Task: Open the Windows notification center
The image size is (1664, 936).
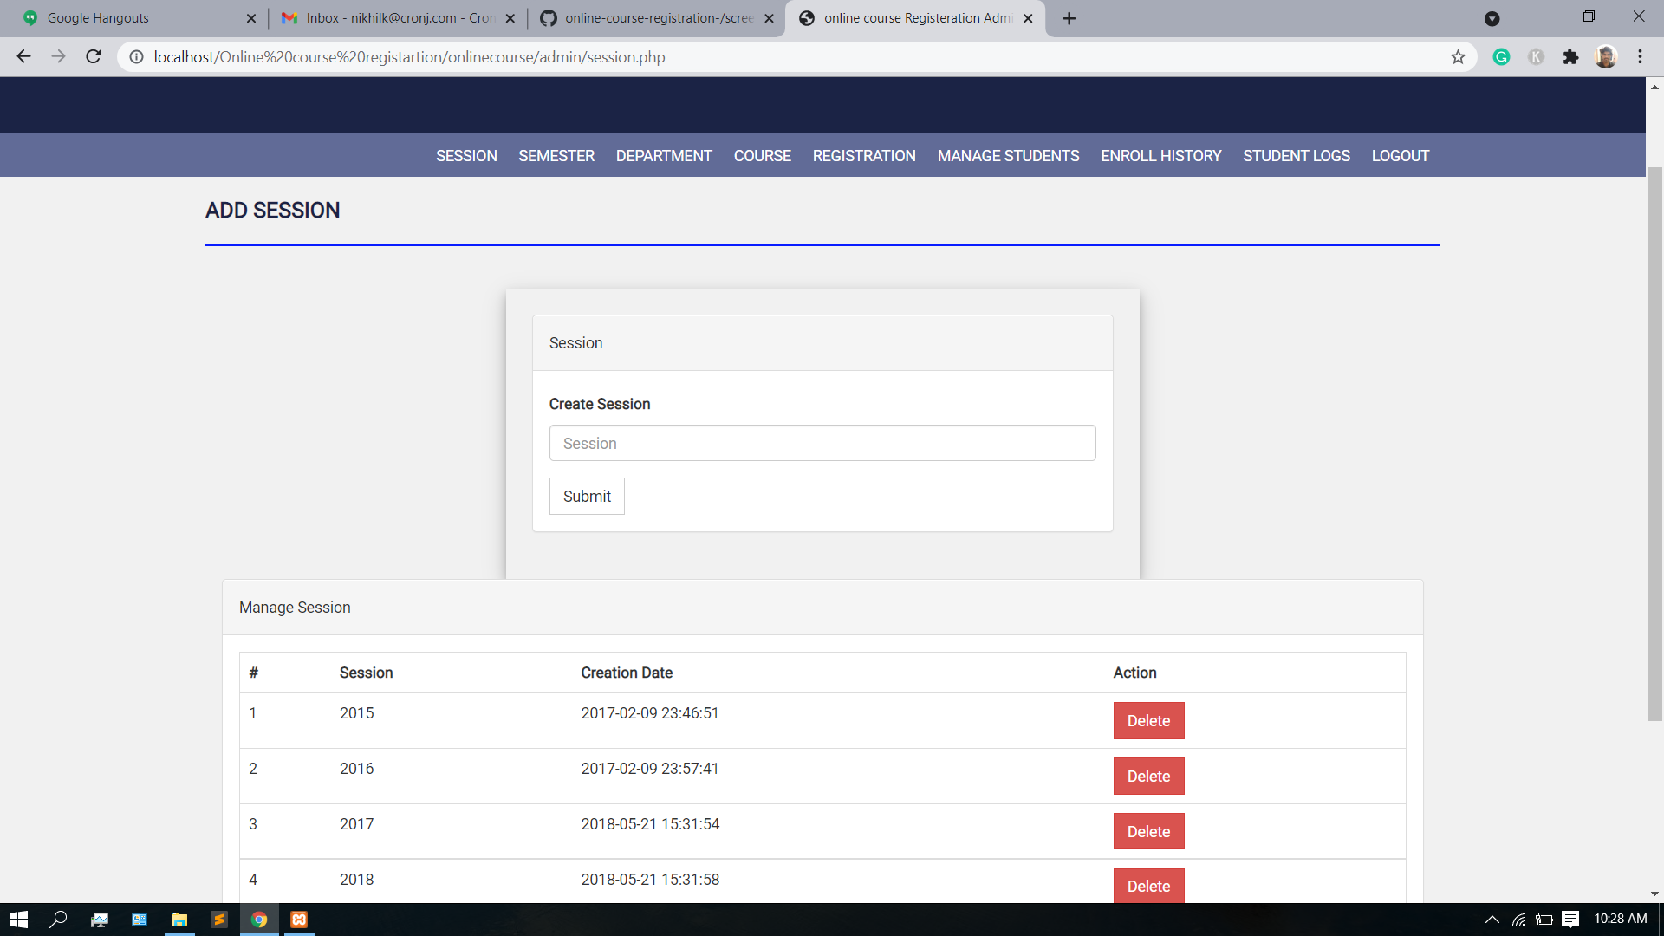Action: 1570,920
